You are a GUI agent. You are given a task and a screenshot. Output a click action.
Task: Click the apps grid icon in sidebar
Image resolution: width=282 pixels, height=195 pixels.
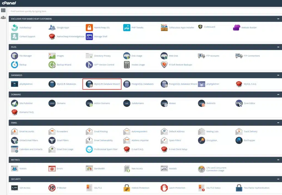pos(3,10)
